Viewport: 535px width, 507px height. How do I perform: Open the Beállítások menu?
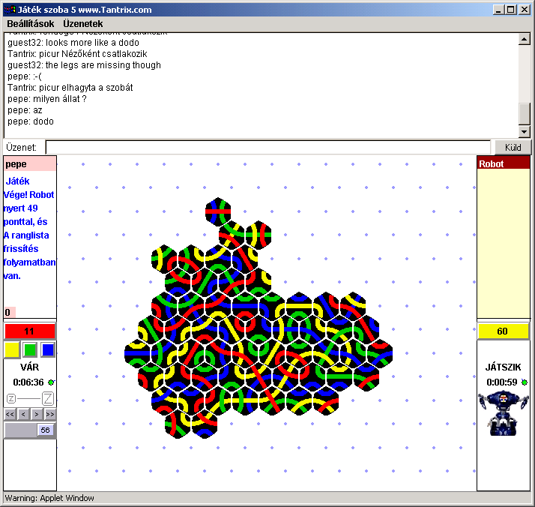(31, 24)
